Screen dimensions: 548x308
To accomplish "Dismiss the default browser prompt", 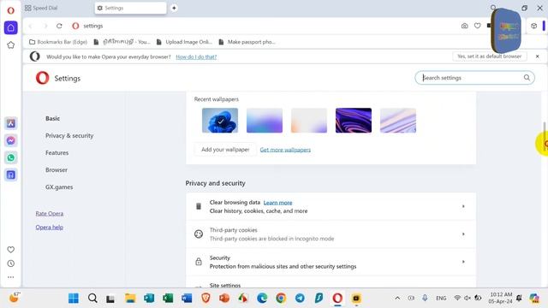I will coord(537,56).
